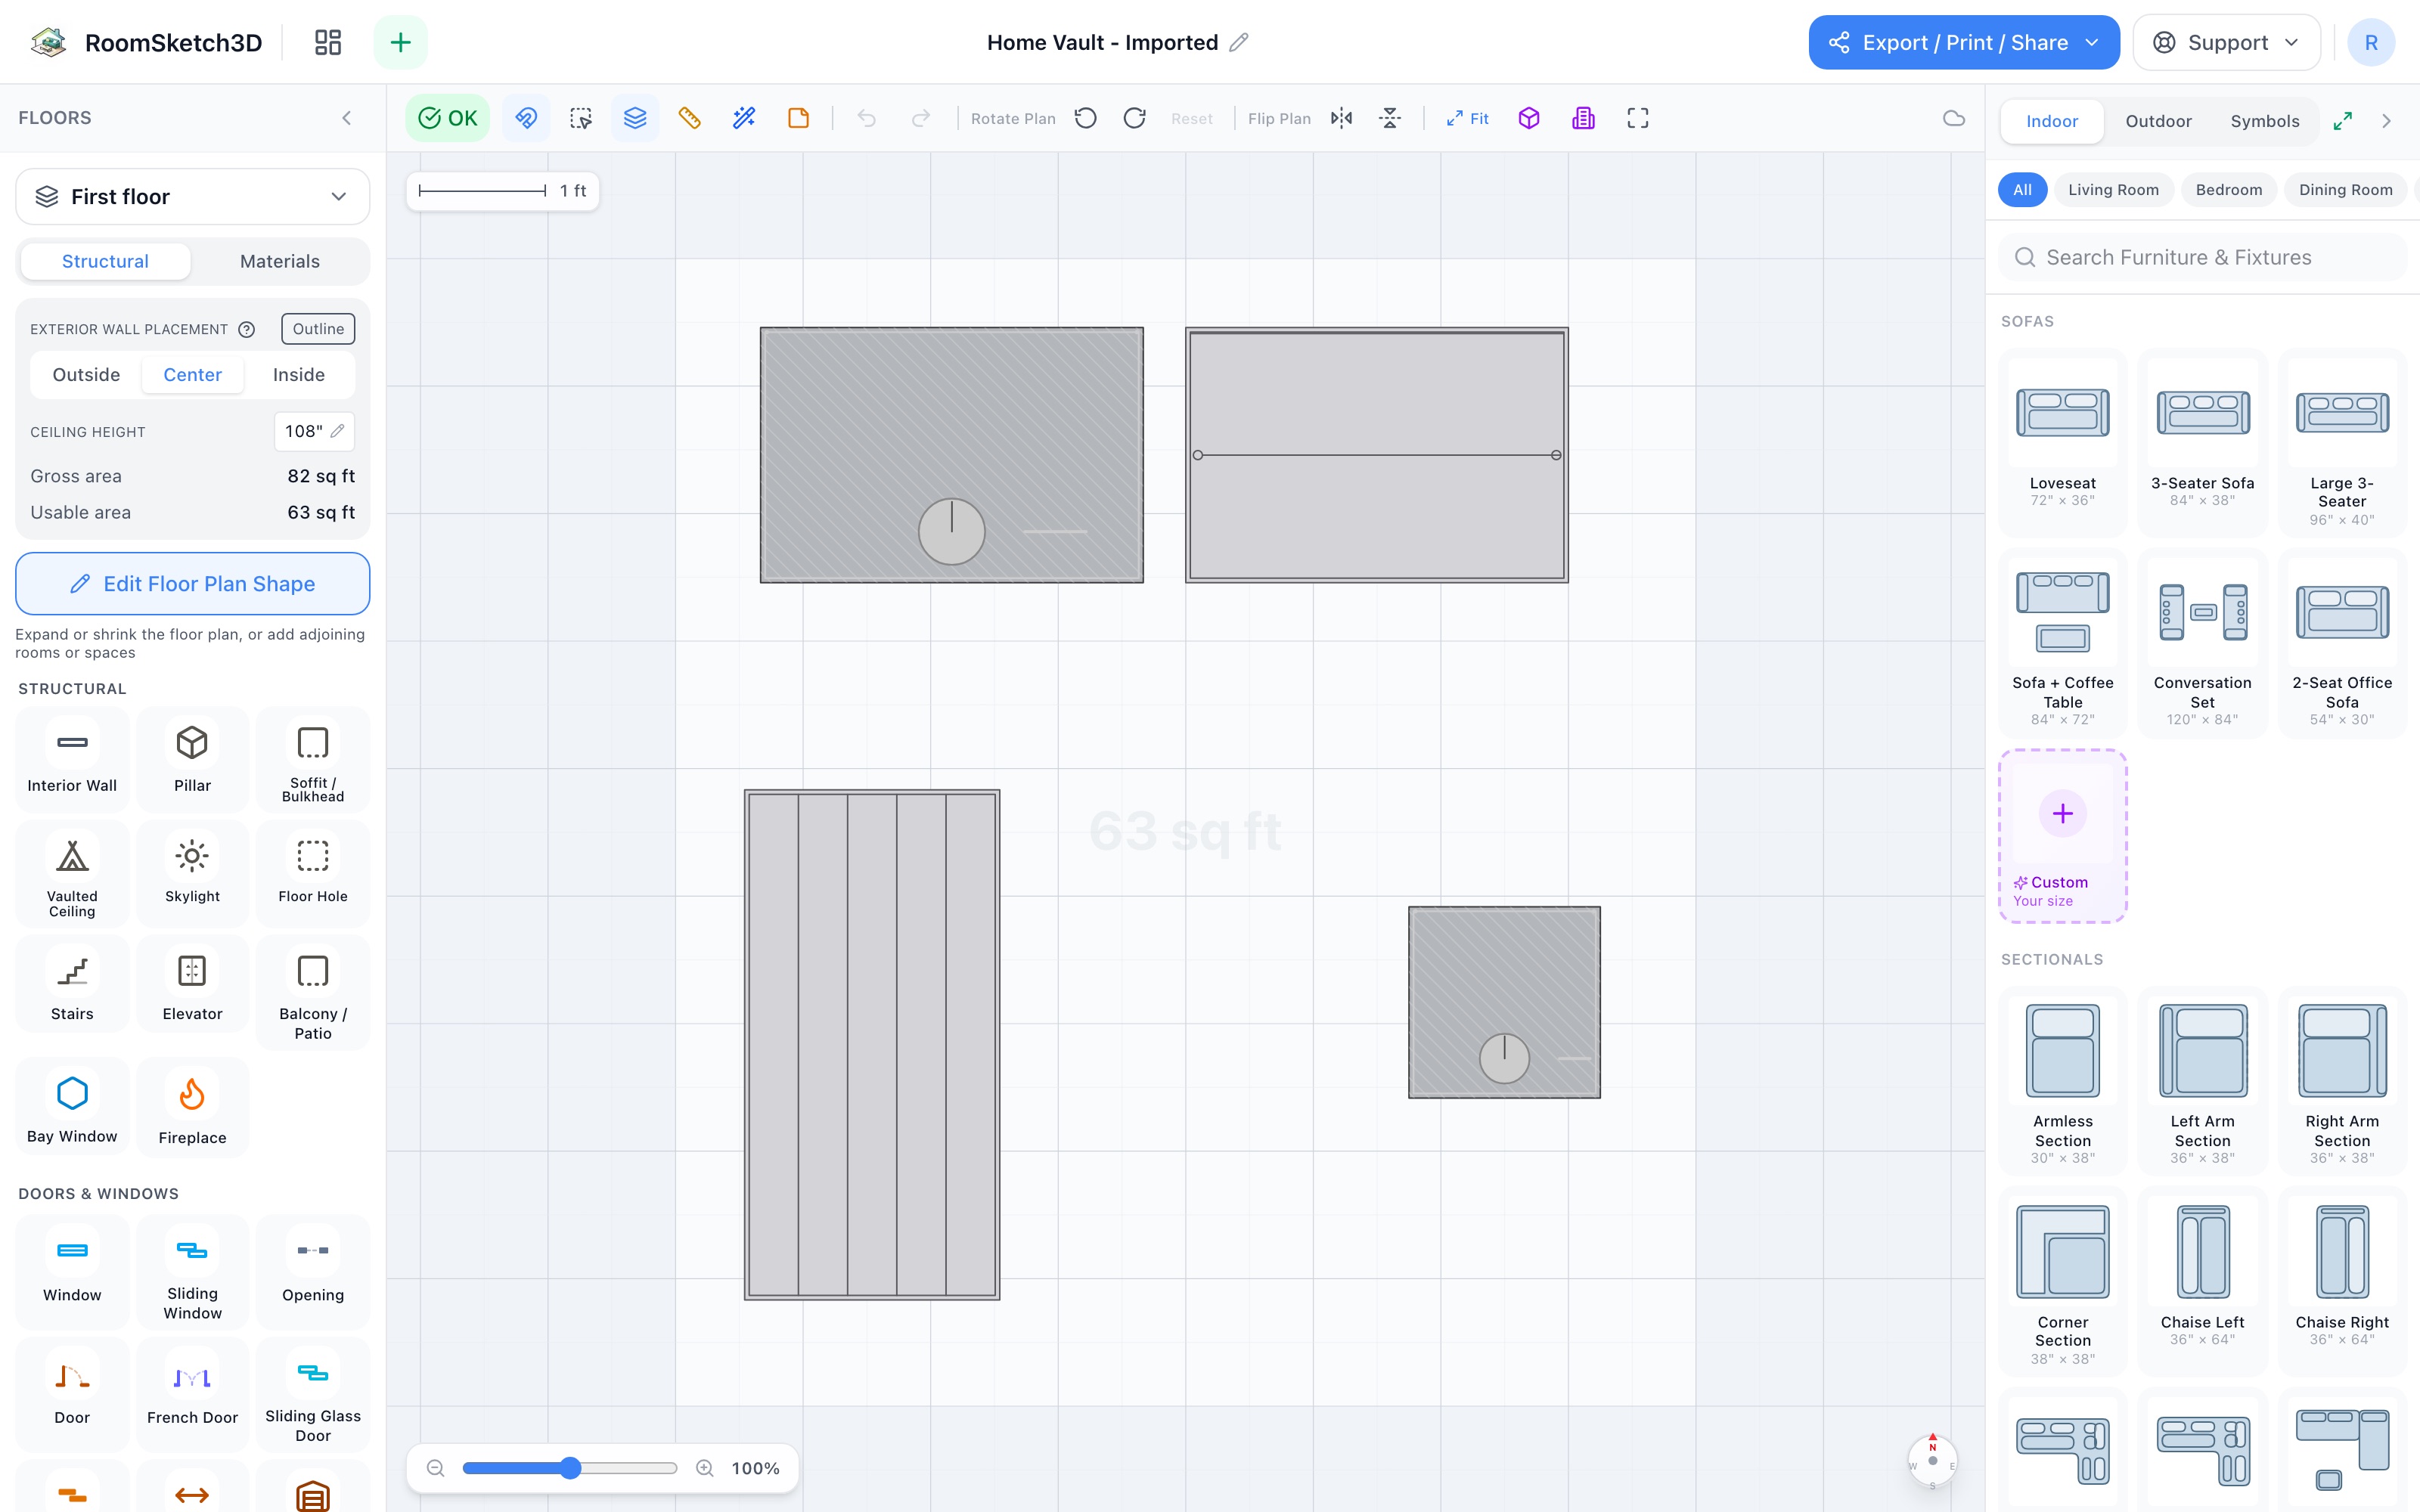
Task: Add a French Door
Action: pyautogui.click(x=192, y=1393)
